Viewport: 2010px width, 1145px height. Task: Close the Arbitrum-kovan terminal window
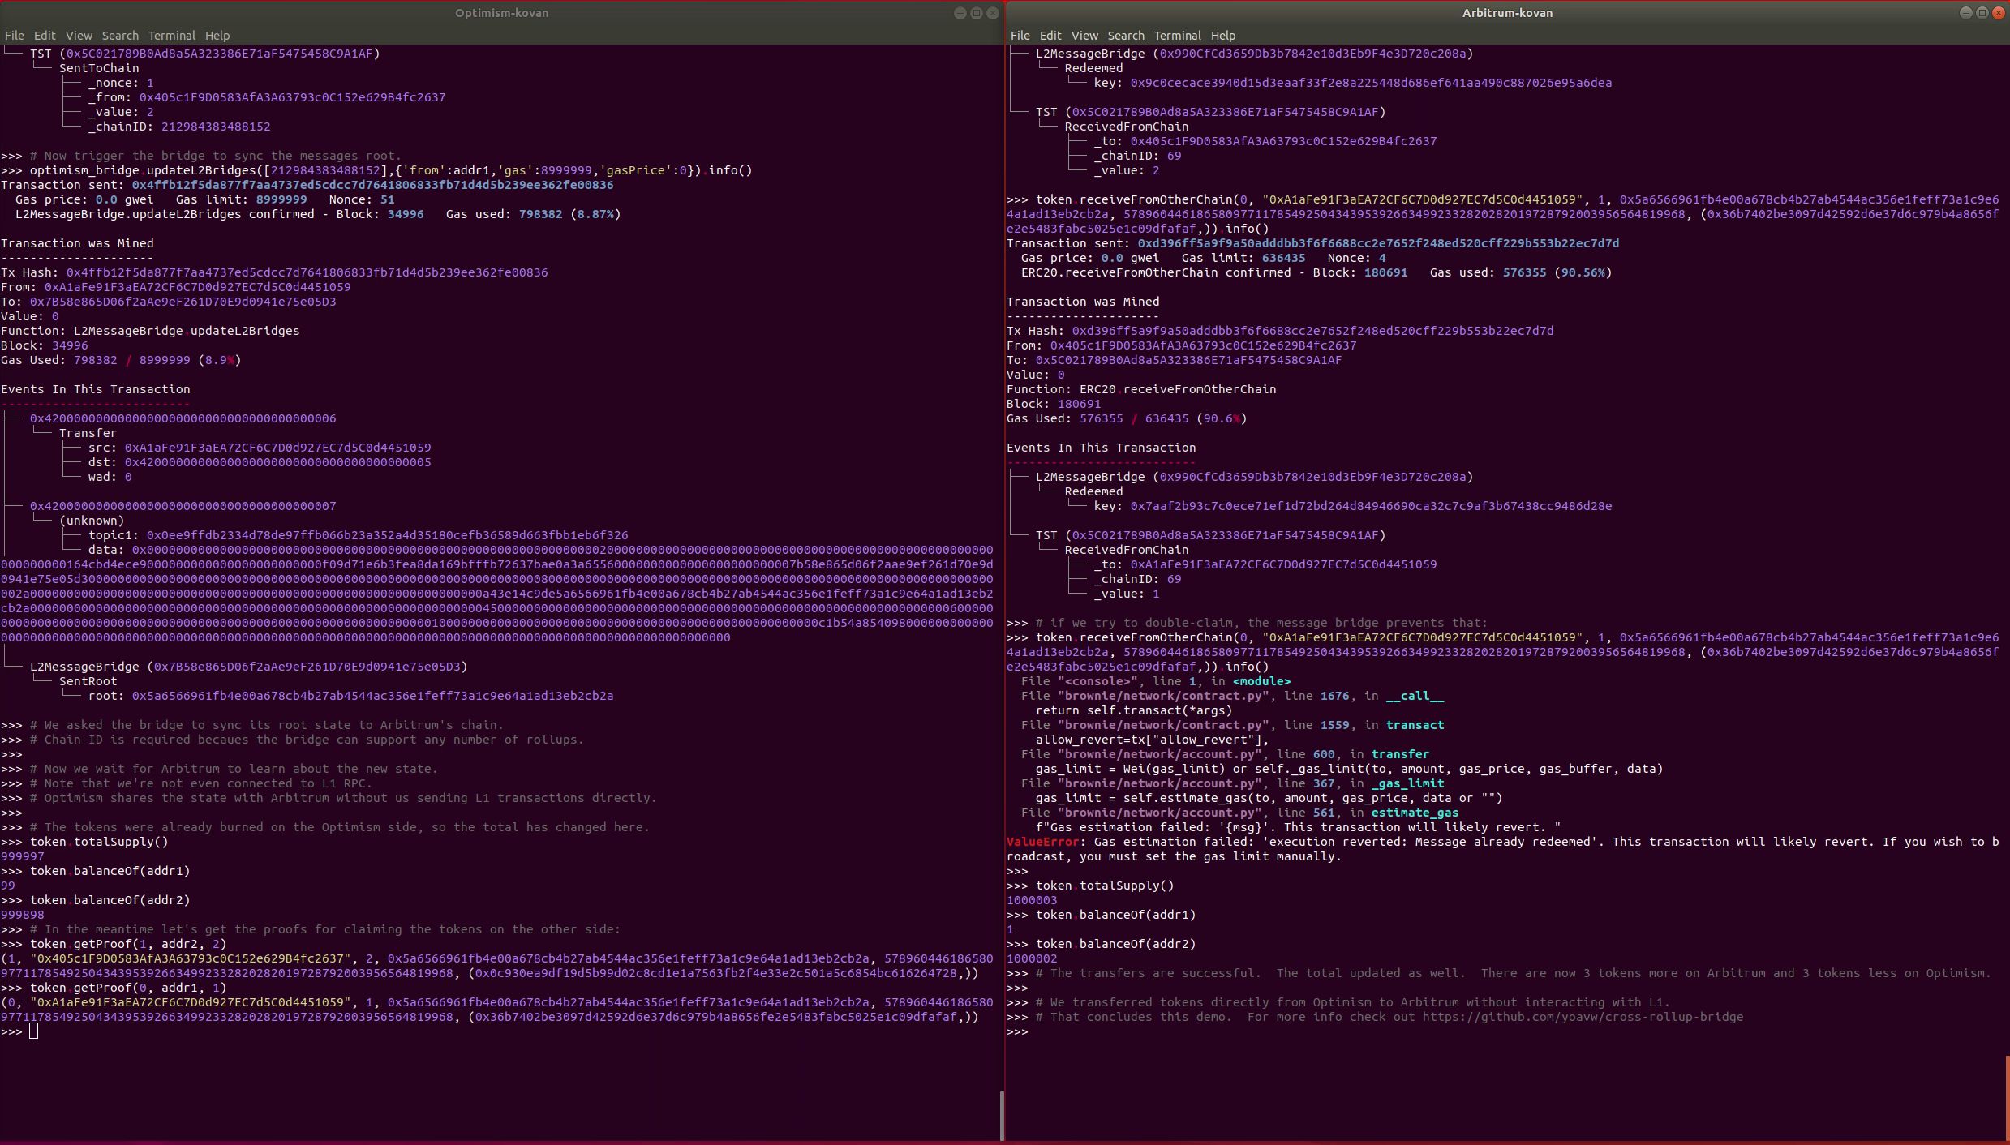point(1999,13)
